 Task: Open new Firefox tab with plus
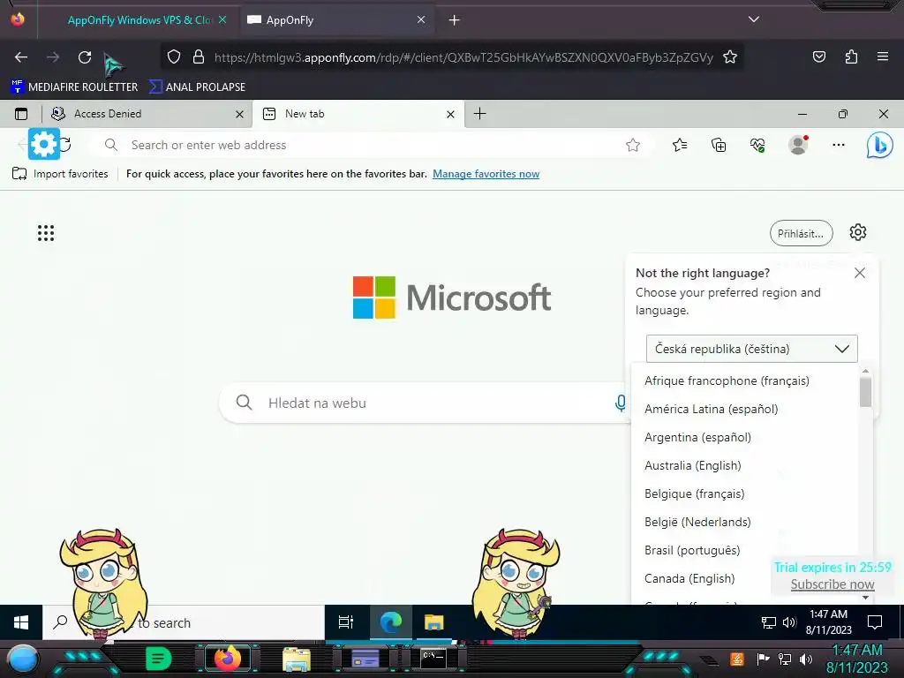pyautogui.click(x=455, y=20)
